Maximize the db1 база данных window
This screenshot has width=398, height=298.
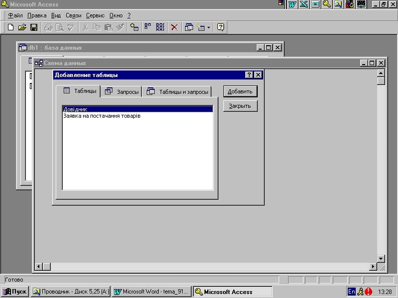pyautogui.click(x=269, y=47)
